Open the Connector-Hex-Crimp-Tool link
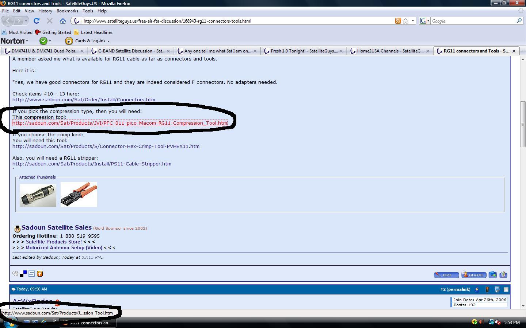Screen dimensions: 526x328 click(106, 146)
